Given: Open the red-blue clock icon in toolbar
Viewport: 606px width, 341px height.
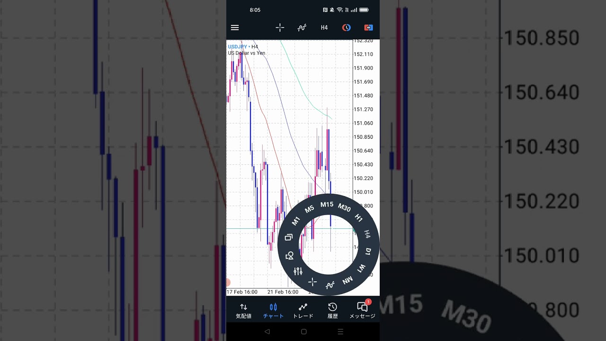Looking at the screenshot, I should pyautogui.click(x=347, y=27).
